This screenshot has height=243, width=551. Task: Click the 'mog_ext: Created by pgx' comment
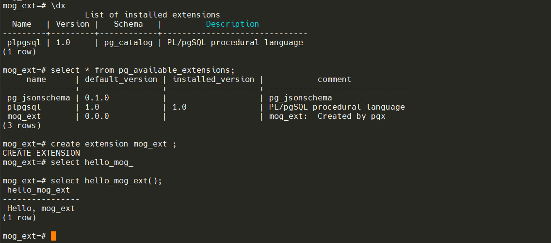point(327,116)
